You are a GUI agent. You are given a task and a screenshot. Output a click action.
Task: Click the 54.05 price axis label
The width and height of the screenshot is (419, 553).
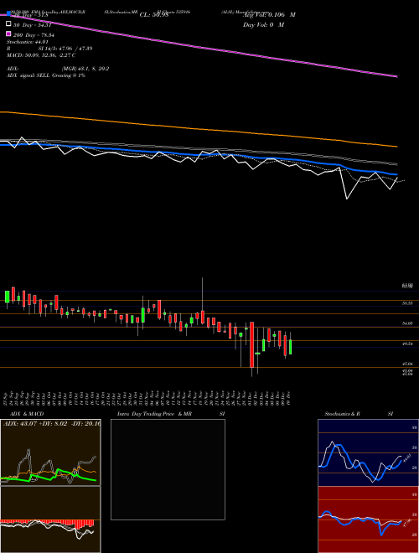coord(407,323)
